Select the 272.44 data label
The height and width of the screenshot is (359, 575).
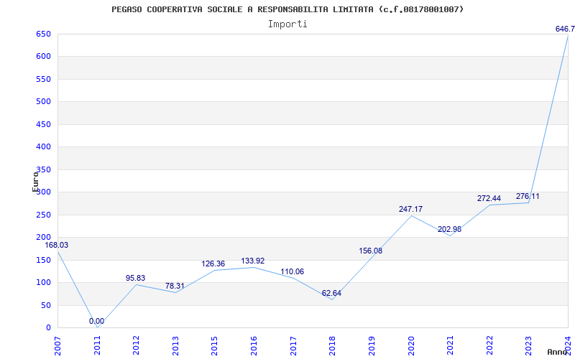(489, 199)
